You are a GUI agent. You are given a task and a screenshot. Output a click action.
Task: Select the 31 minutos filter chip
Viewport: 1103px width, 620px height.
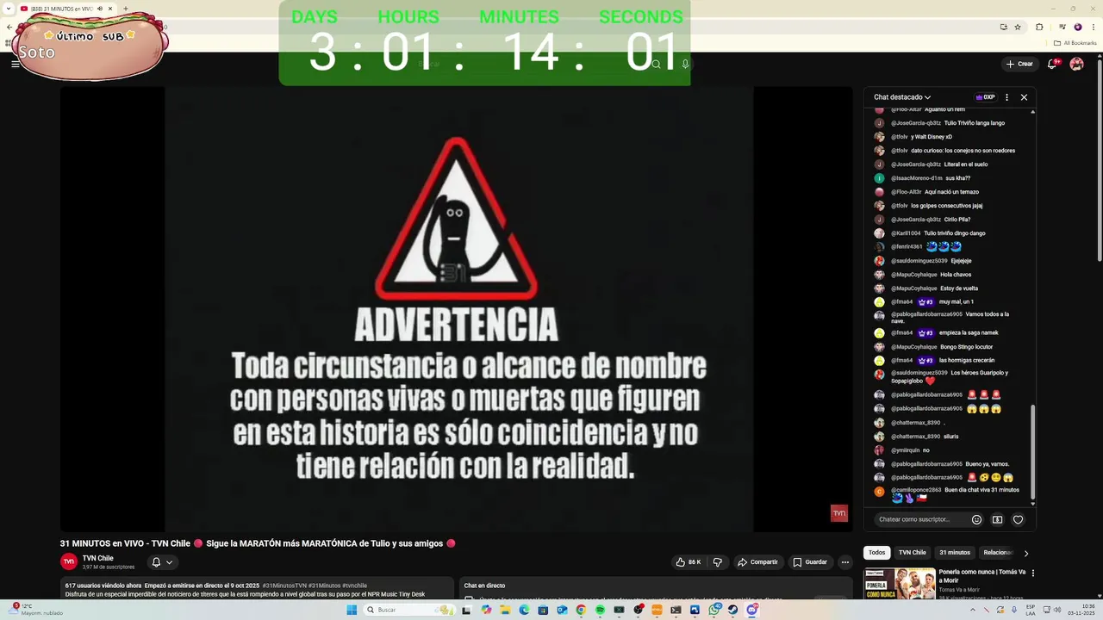pos(955,553)
